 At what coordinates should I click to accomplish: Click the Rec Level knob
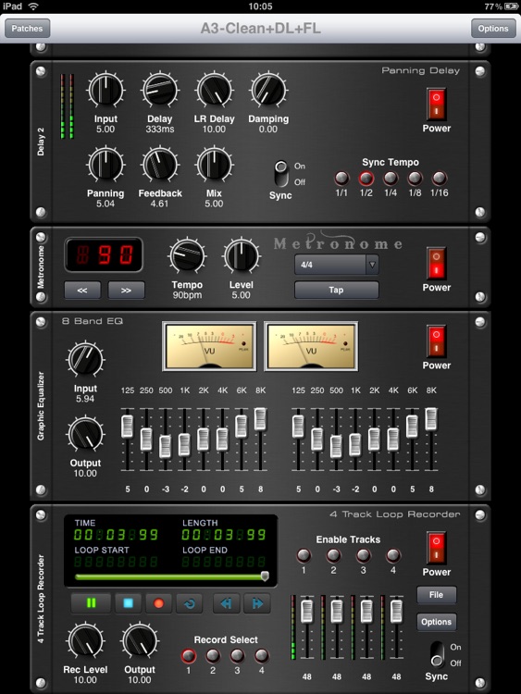(85, 640)
